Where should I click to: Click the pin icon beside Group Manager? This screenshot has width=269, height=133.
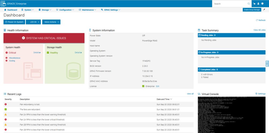264,10
